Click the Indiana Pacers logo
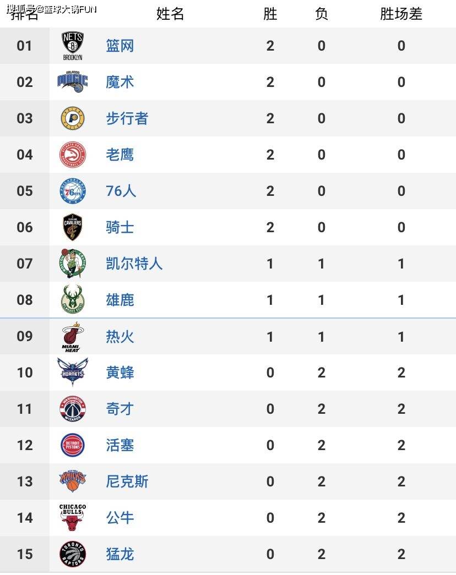456x575 pixels. point(73,118)
